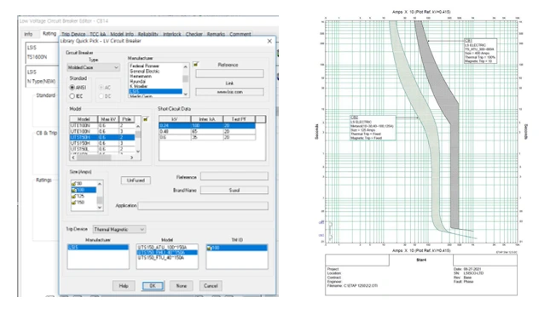Click the lock icon beside Manufacturer Reference
Image resolution: width=550 pixels, height=309 pixels.
point(196,64)
